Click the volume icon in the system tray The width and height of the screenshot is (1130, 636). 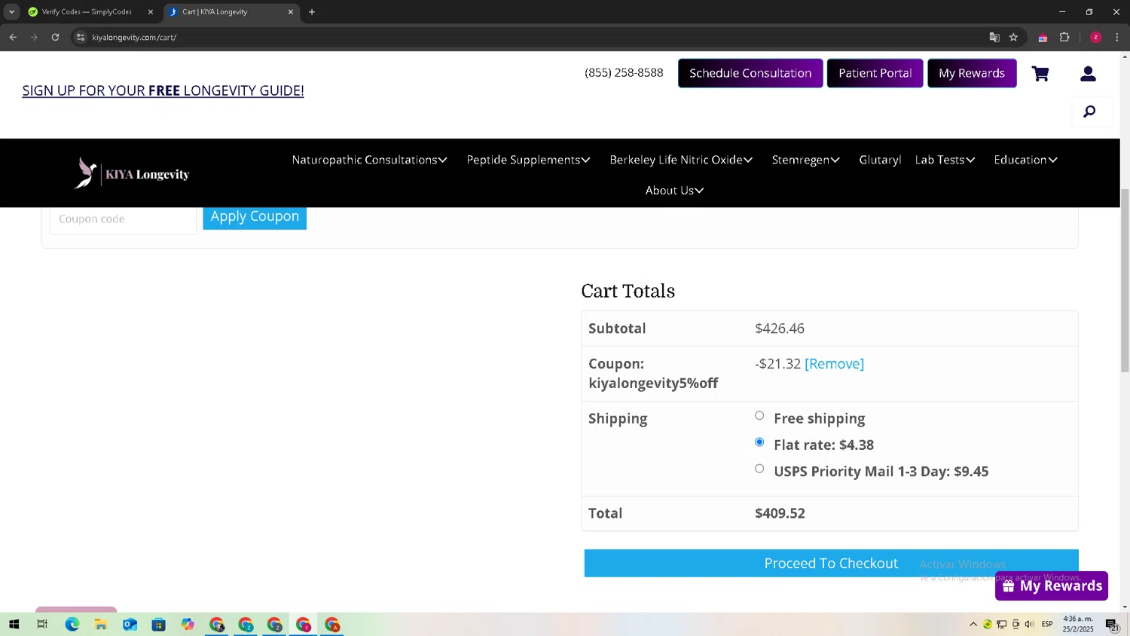point(1029,624)
